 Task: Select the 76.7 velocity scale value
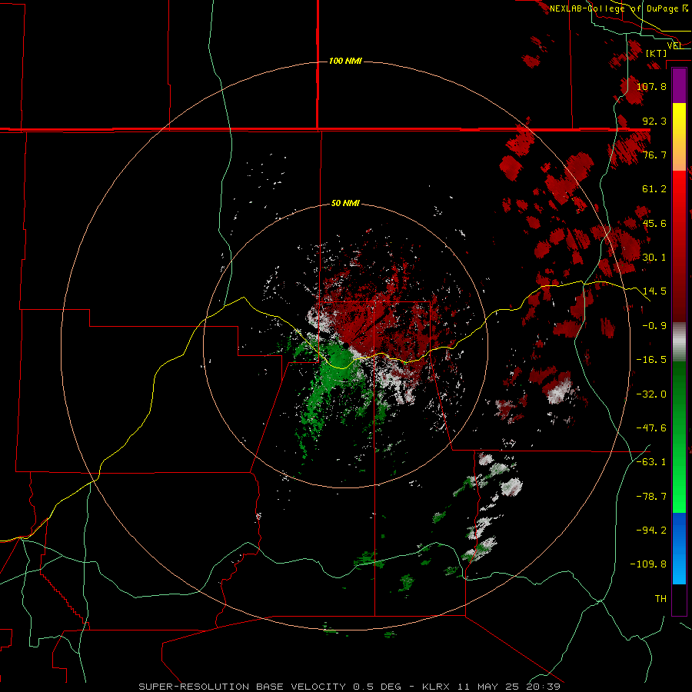click(654, 155)
